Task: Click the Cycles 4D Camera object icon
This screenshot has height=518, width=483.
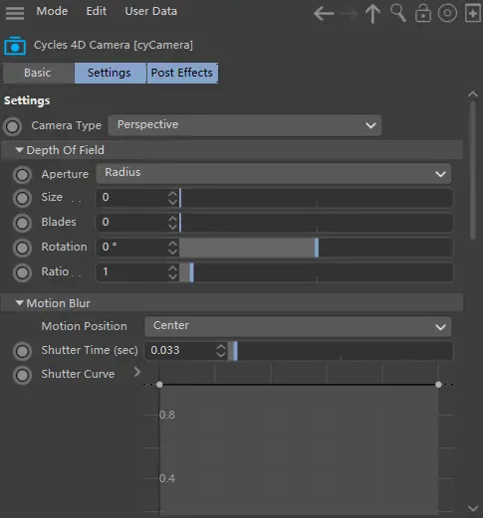Action: pyautogui.click(x=15, y=46)
